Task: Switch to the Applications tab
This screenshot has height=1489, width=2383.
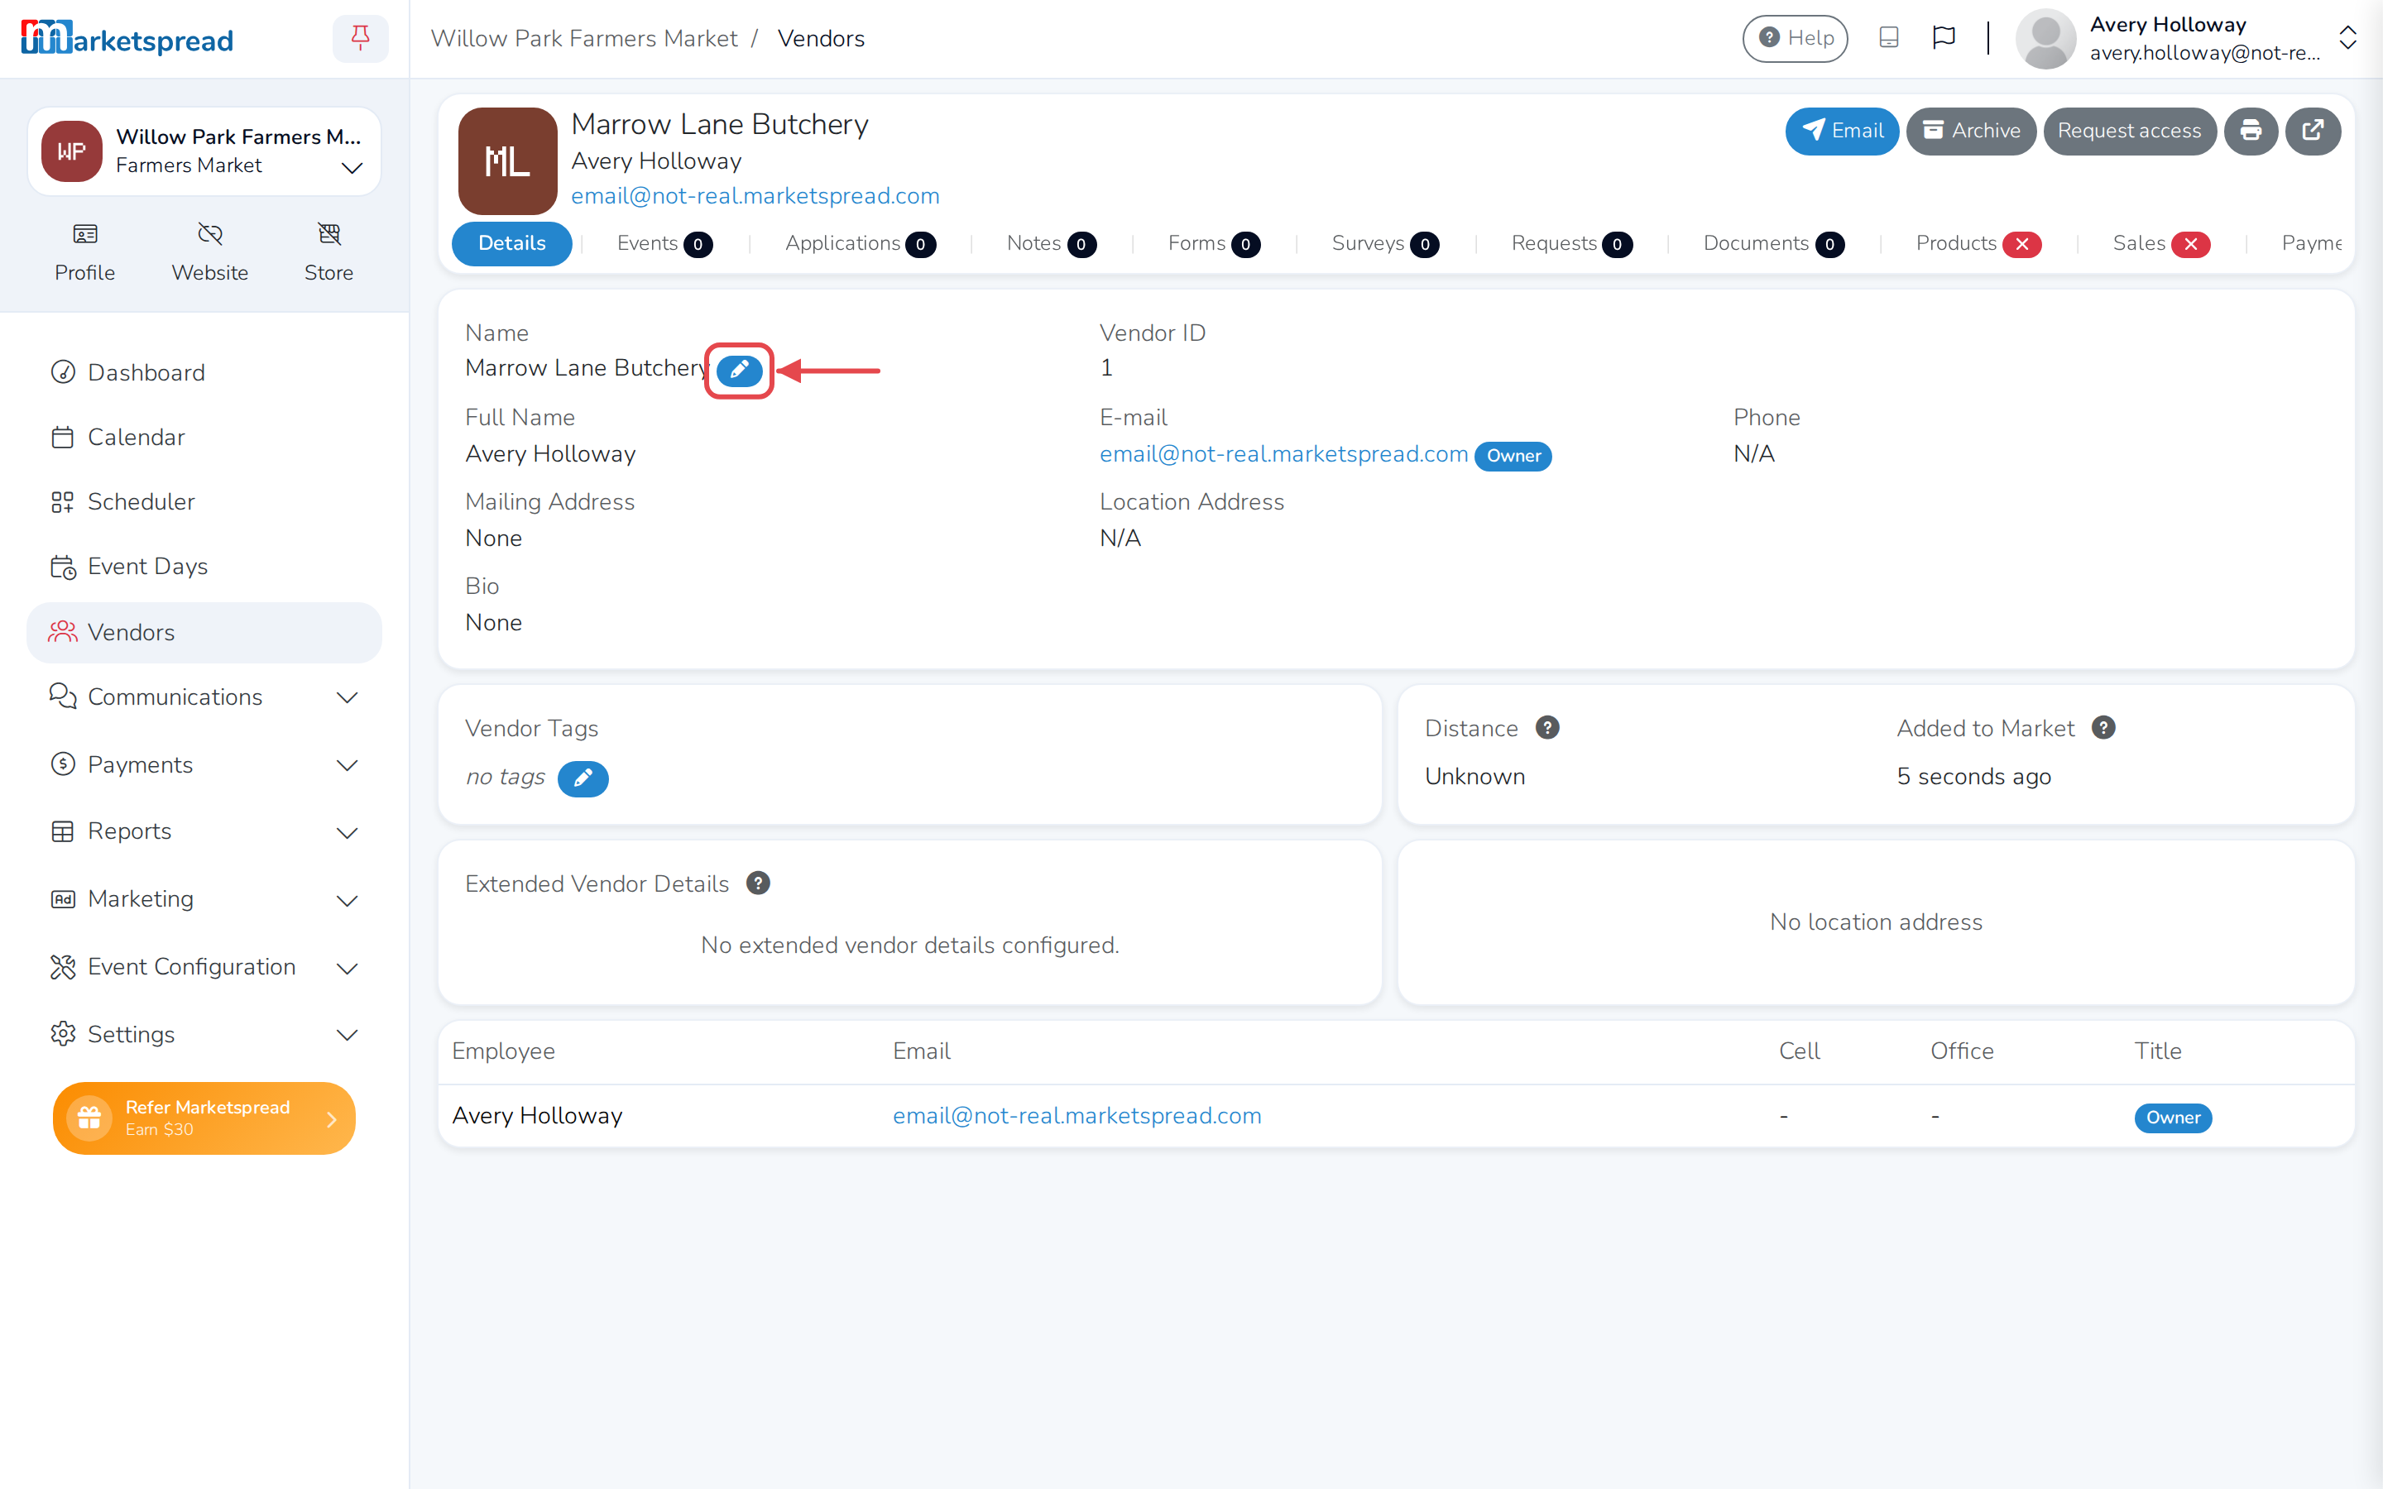Action: (860, 243)
